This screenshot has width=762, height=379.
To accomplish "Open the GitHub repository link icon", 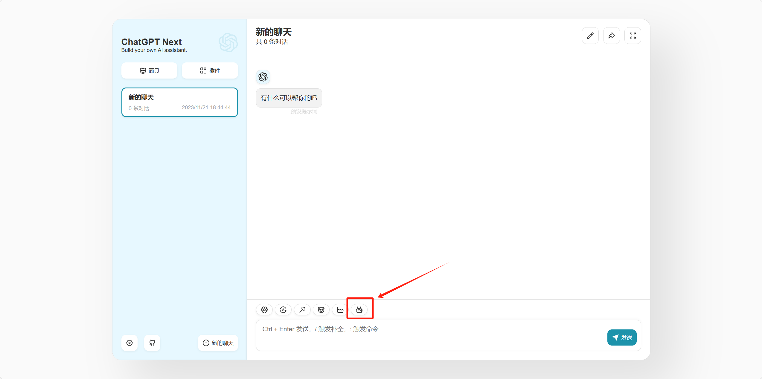I will pos(152,343).
